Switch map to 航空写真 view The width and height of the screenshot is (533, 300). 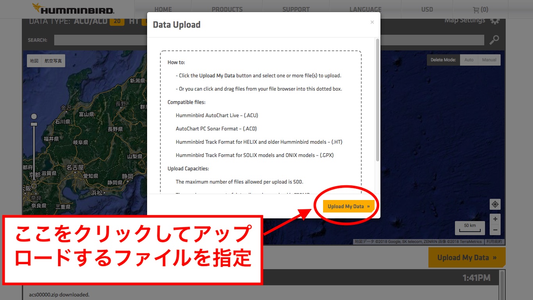point(53,61)
